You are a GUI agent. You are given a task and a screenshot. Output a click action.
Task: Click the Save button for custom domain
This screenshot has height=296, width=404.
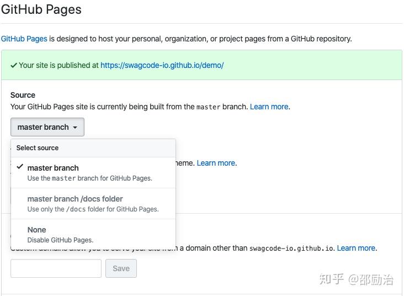click(121, 268)
